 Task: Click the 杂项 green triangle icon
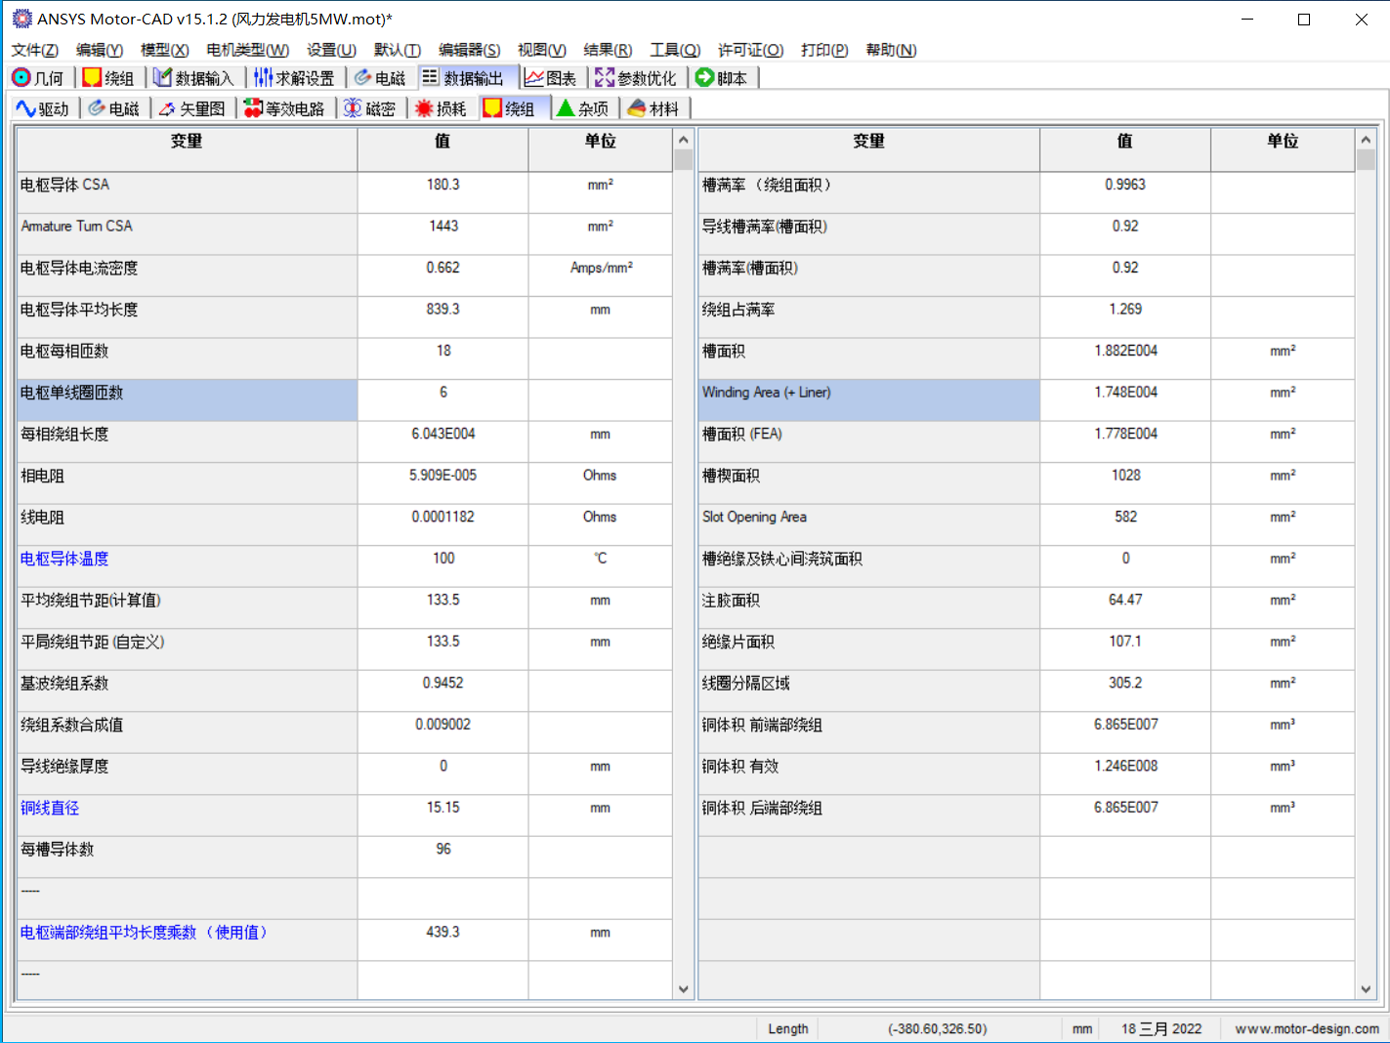coord(566,108)
